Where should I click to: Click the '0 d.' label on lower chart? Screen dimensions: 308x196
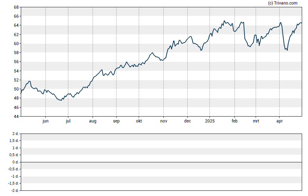tap(16, 162)
